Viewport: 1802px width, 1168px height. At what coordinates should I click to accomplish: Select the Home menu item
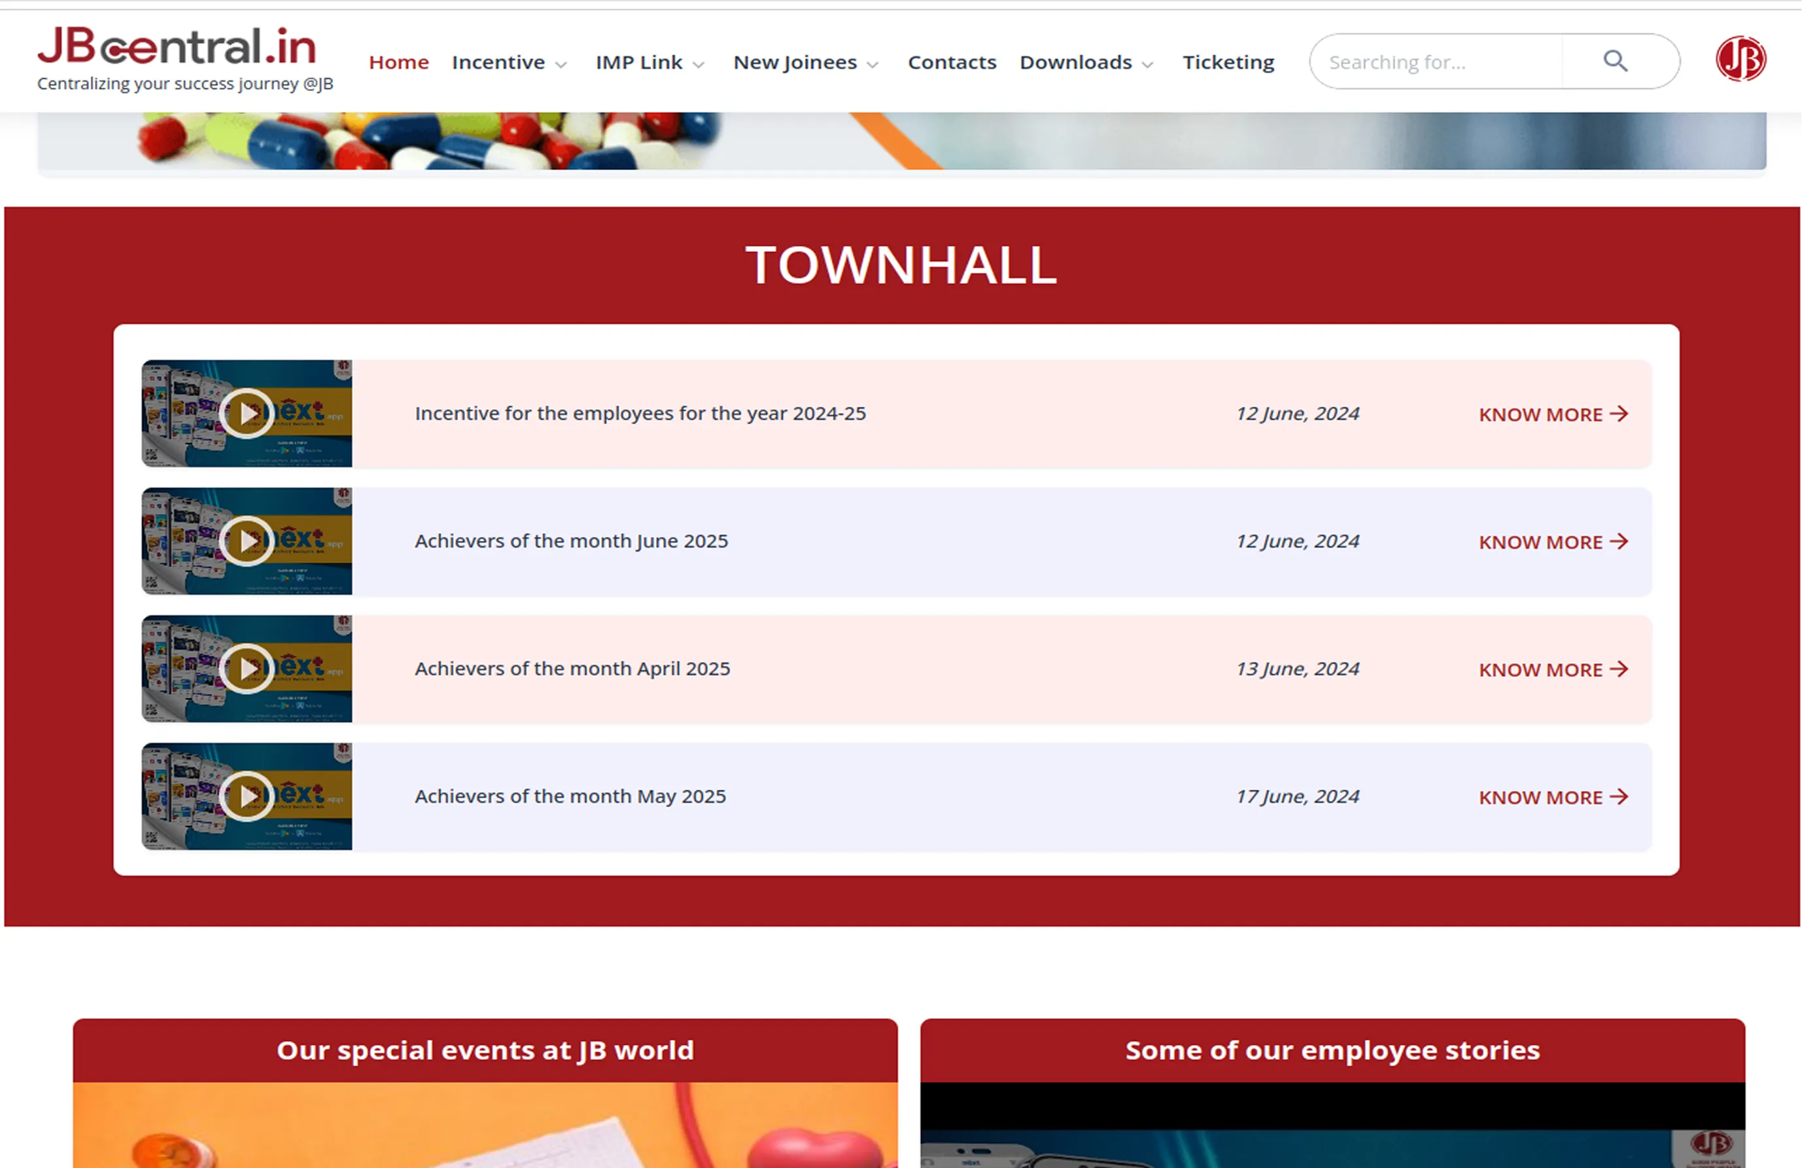[399, 62]
